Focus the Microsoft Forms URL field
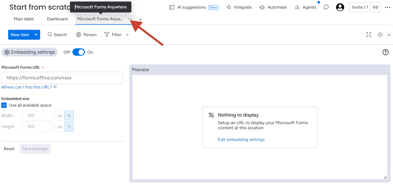Screen dimensions: 393x186 pos(62,78)
